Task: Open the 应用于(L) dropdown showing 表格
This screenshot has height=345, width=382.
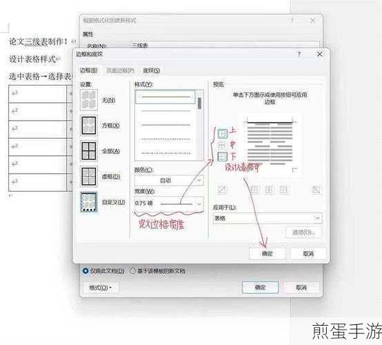Action: coord(268,218)
